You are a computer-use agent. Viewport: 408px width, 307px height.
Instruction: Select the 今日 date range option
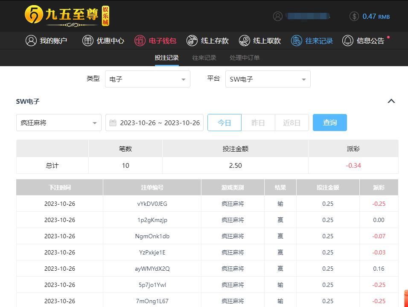(x=224, y=123)
